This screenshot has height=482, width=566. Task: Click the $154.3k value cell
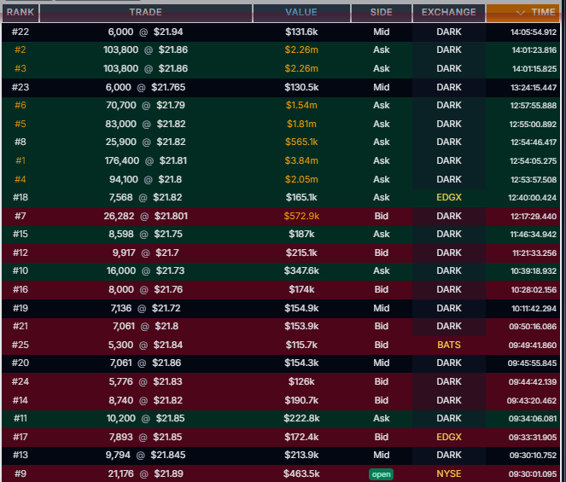[x=301, y=363]
